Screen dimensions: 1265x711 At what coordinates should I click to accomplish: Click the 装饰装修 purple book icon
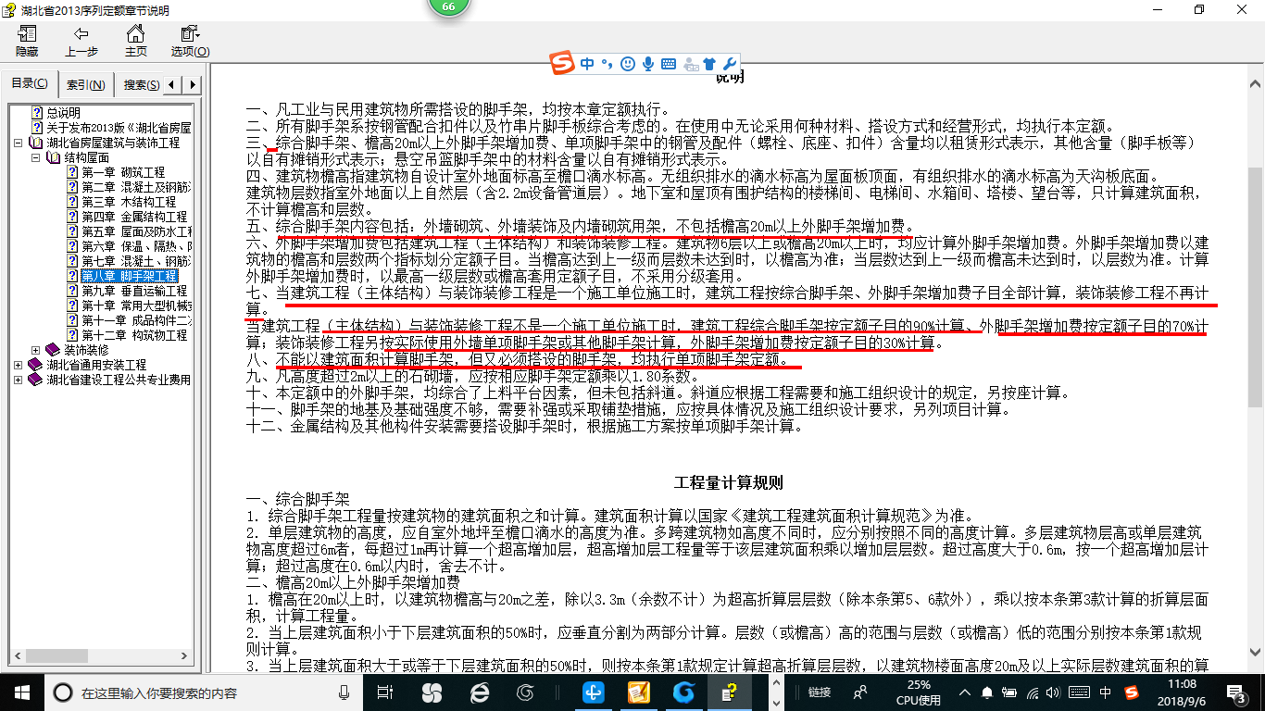[x=53, y=350]
